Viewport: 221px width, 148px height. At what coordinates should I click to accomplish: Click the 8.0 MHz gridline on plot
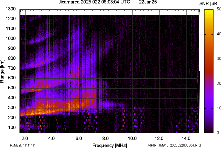(x=106, y=75)
